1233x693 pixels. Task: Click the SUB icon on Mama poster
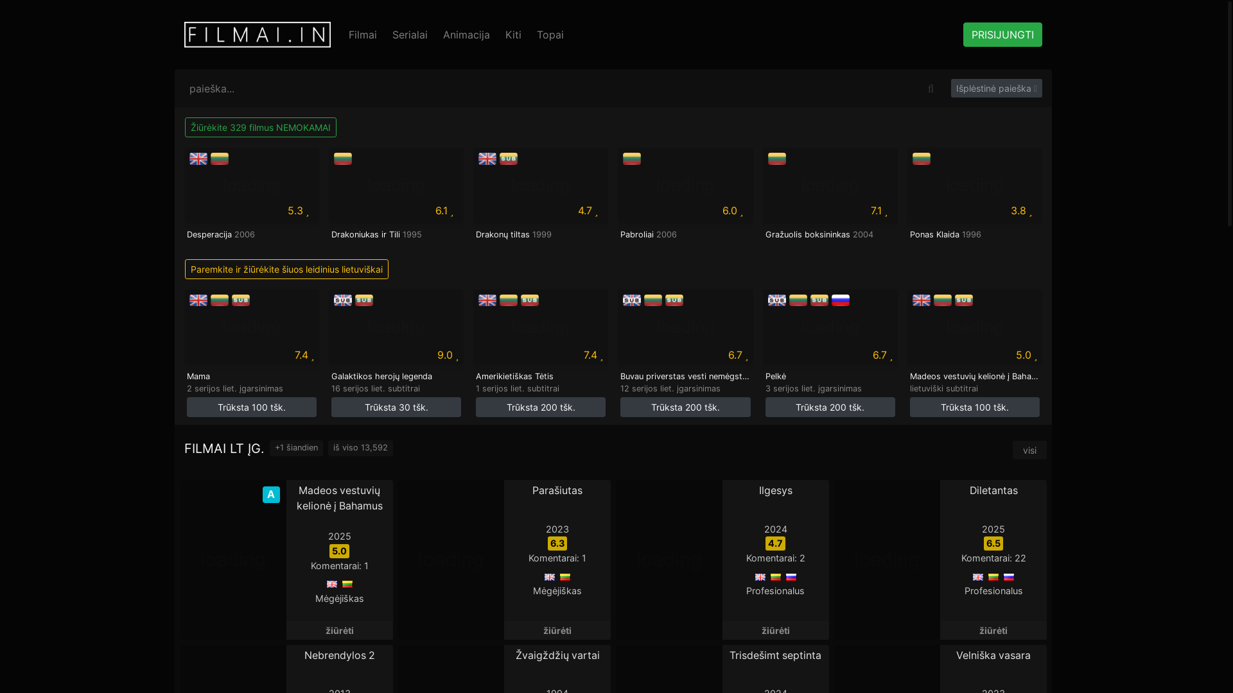(241, 300)
